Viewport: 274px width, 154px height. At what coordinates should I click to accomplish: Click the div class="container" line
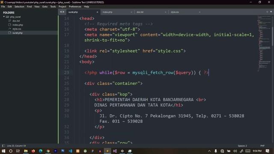tap(113, 83)
